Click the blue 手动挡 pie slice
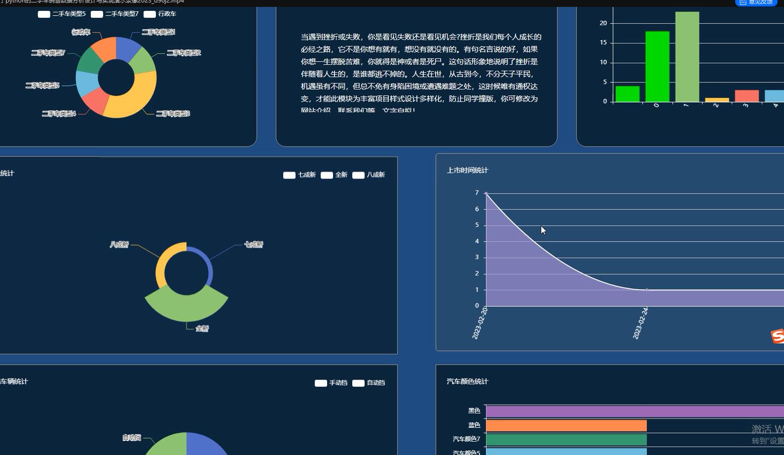The image size is (784, 455). point(207,445)
